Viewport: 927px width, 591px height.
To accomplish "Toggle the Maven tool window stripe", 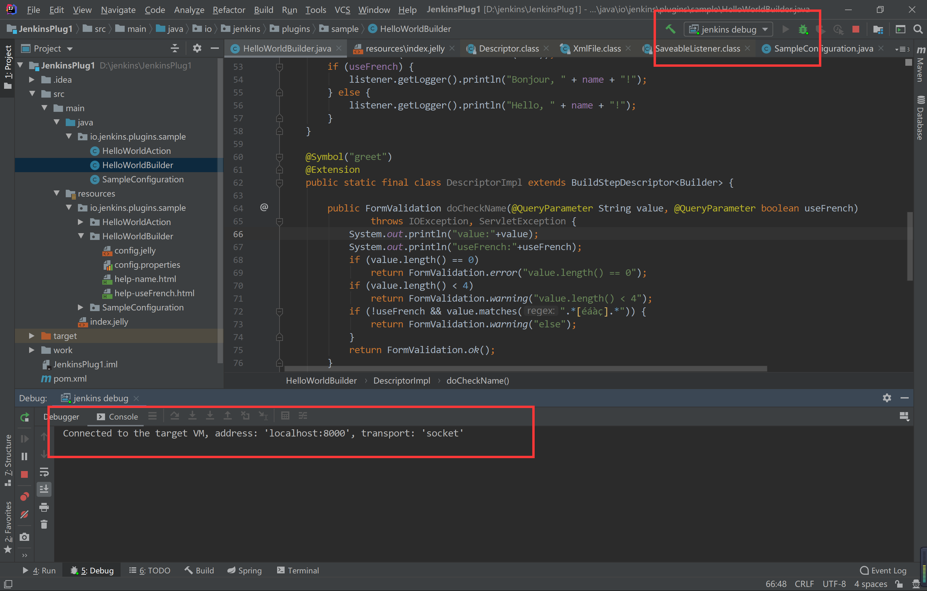I will tap(921, 64).
